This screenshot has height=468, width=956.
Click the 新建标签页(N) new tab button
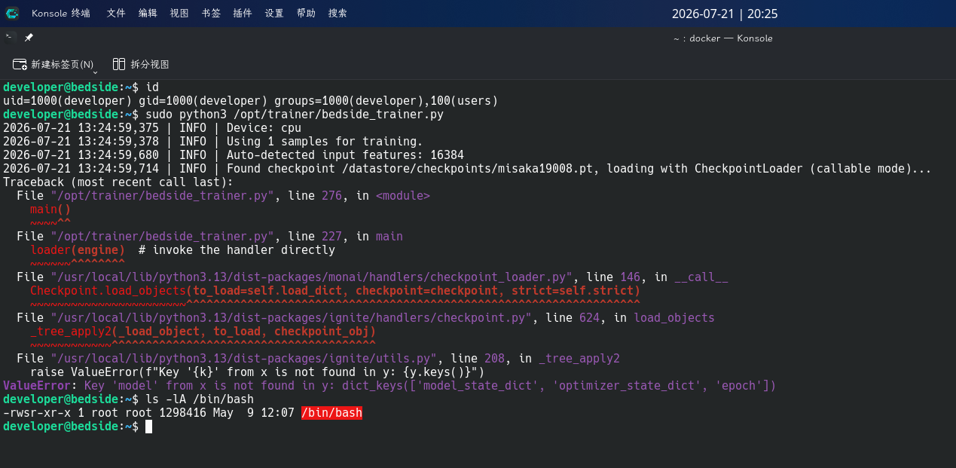(x=53, y=65)
